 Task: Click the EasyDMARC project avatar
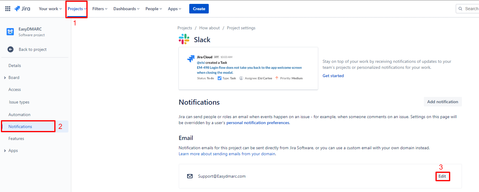tap(10, 32)
